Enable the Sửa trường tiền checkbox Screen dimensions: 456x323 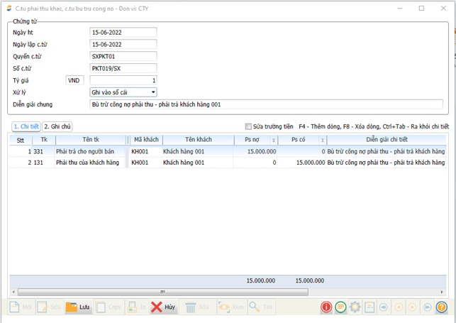pos(248,126)
